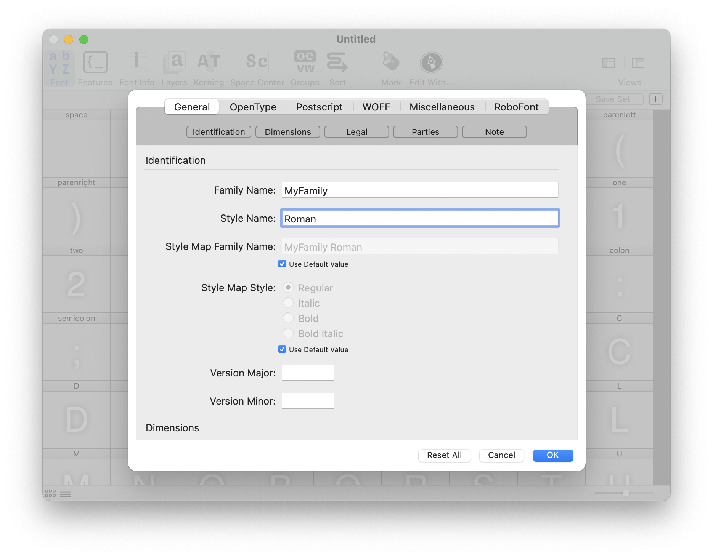This screenshot has width=713, height=557.
Task: Jump to the Parties section button
Action: 426,132
